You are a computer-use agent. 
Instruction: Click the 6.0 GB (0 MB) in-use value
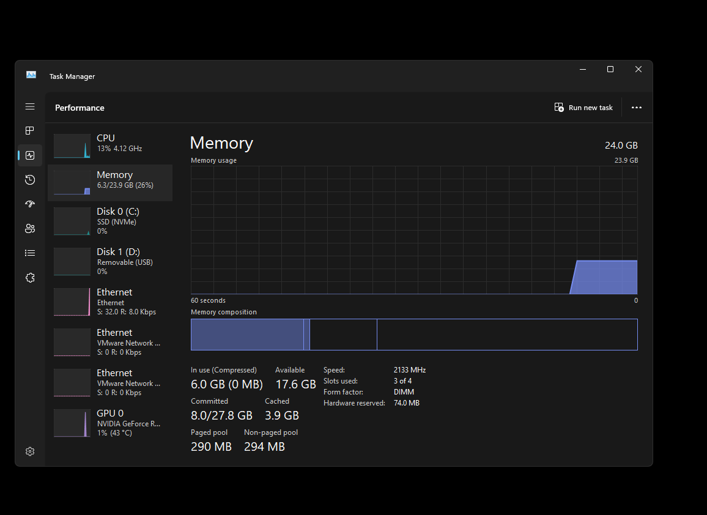click(227, 384)
